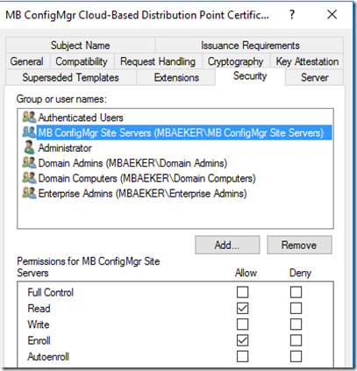Click the Write permission label
Viewport: 357px width, 371px height.
(x=39, y=325)
